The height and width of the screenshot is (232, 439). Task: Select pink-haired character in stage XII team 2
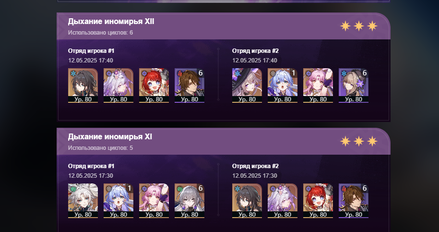click(x=318, y=85)
